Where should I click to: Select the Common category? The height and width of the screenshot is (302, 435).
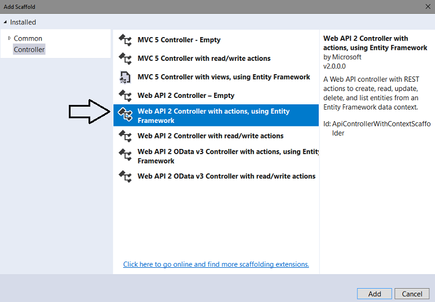point(28,38)
